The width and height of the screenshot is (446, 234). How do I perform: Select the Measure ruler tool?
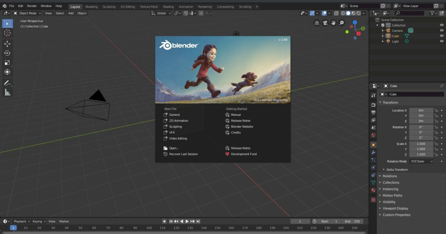(x=7, y=92)
